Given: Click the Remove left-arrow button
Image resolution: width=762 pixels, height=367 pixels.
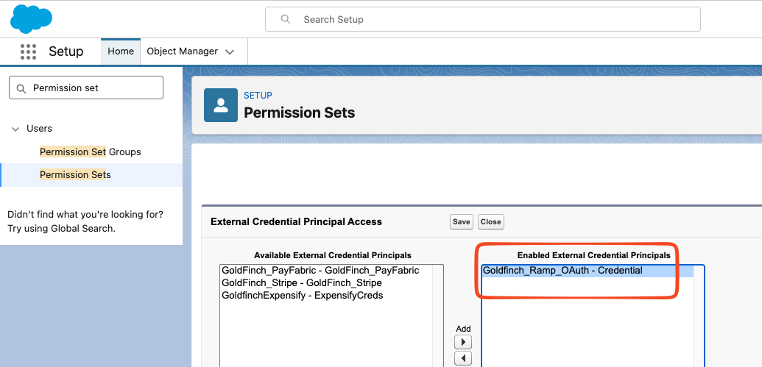Looking at the screenshot, I should point(462,359).
